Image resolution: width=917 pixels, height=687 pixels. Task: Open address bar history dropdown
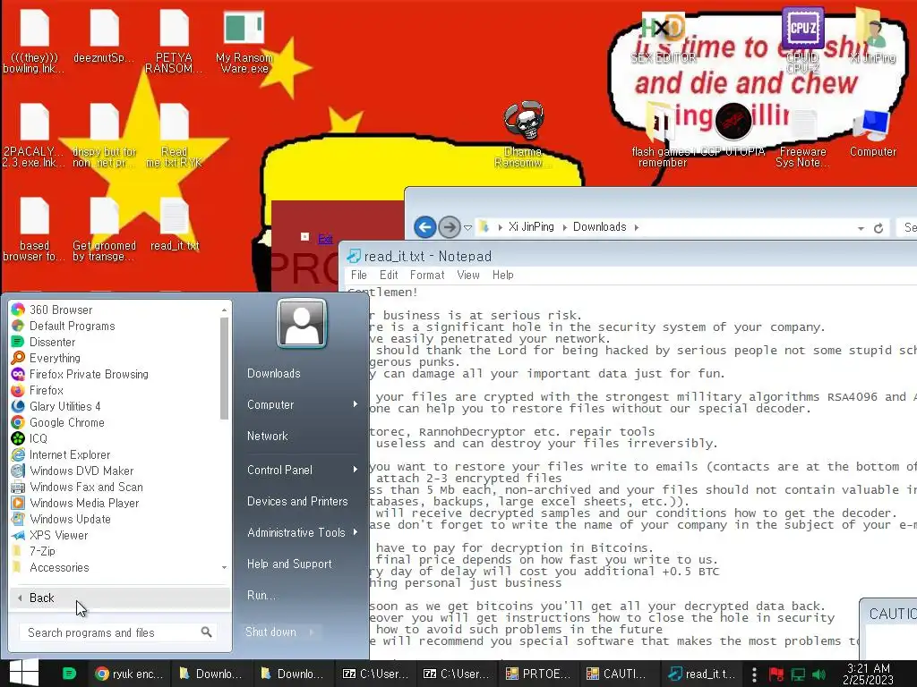pos(861,228)
